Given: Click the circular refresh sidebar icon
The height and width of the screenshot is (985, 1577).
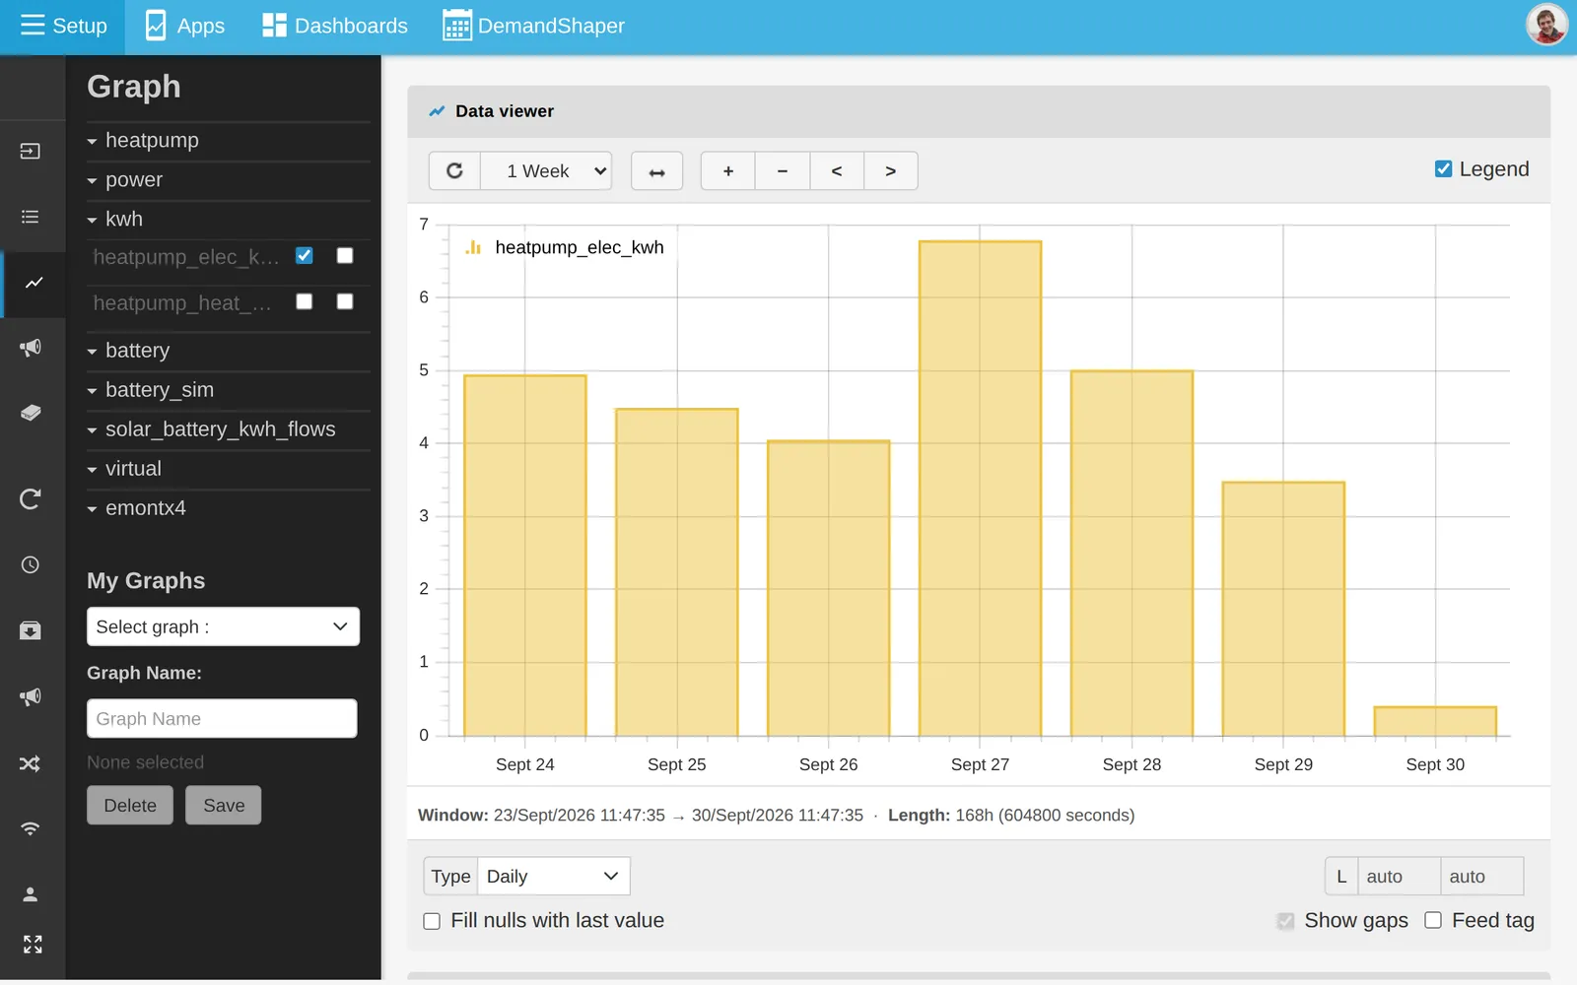Looking at the screenshot, I should (31, 498).
